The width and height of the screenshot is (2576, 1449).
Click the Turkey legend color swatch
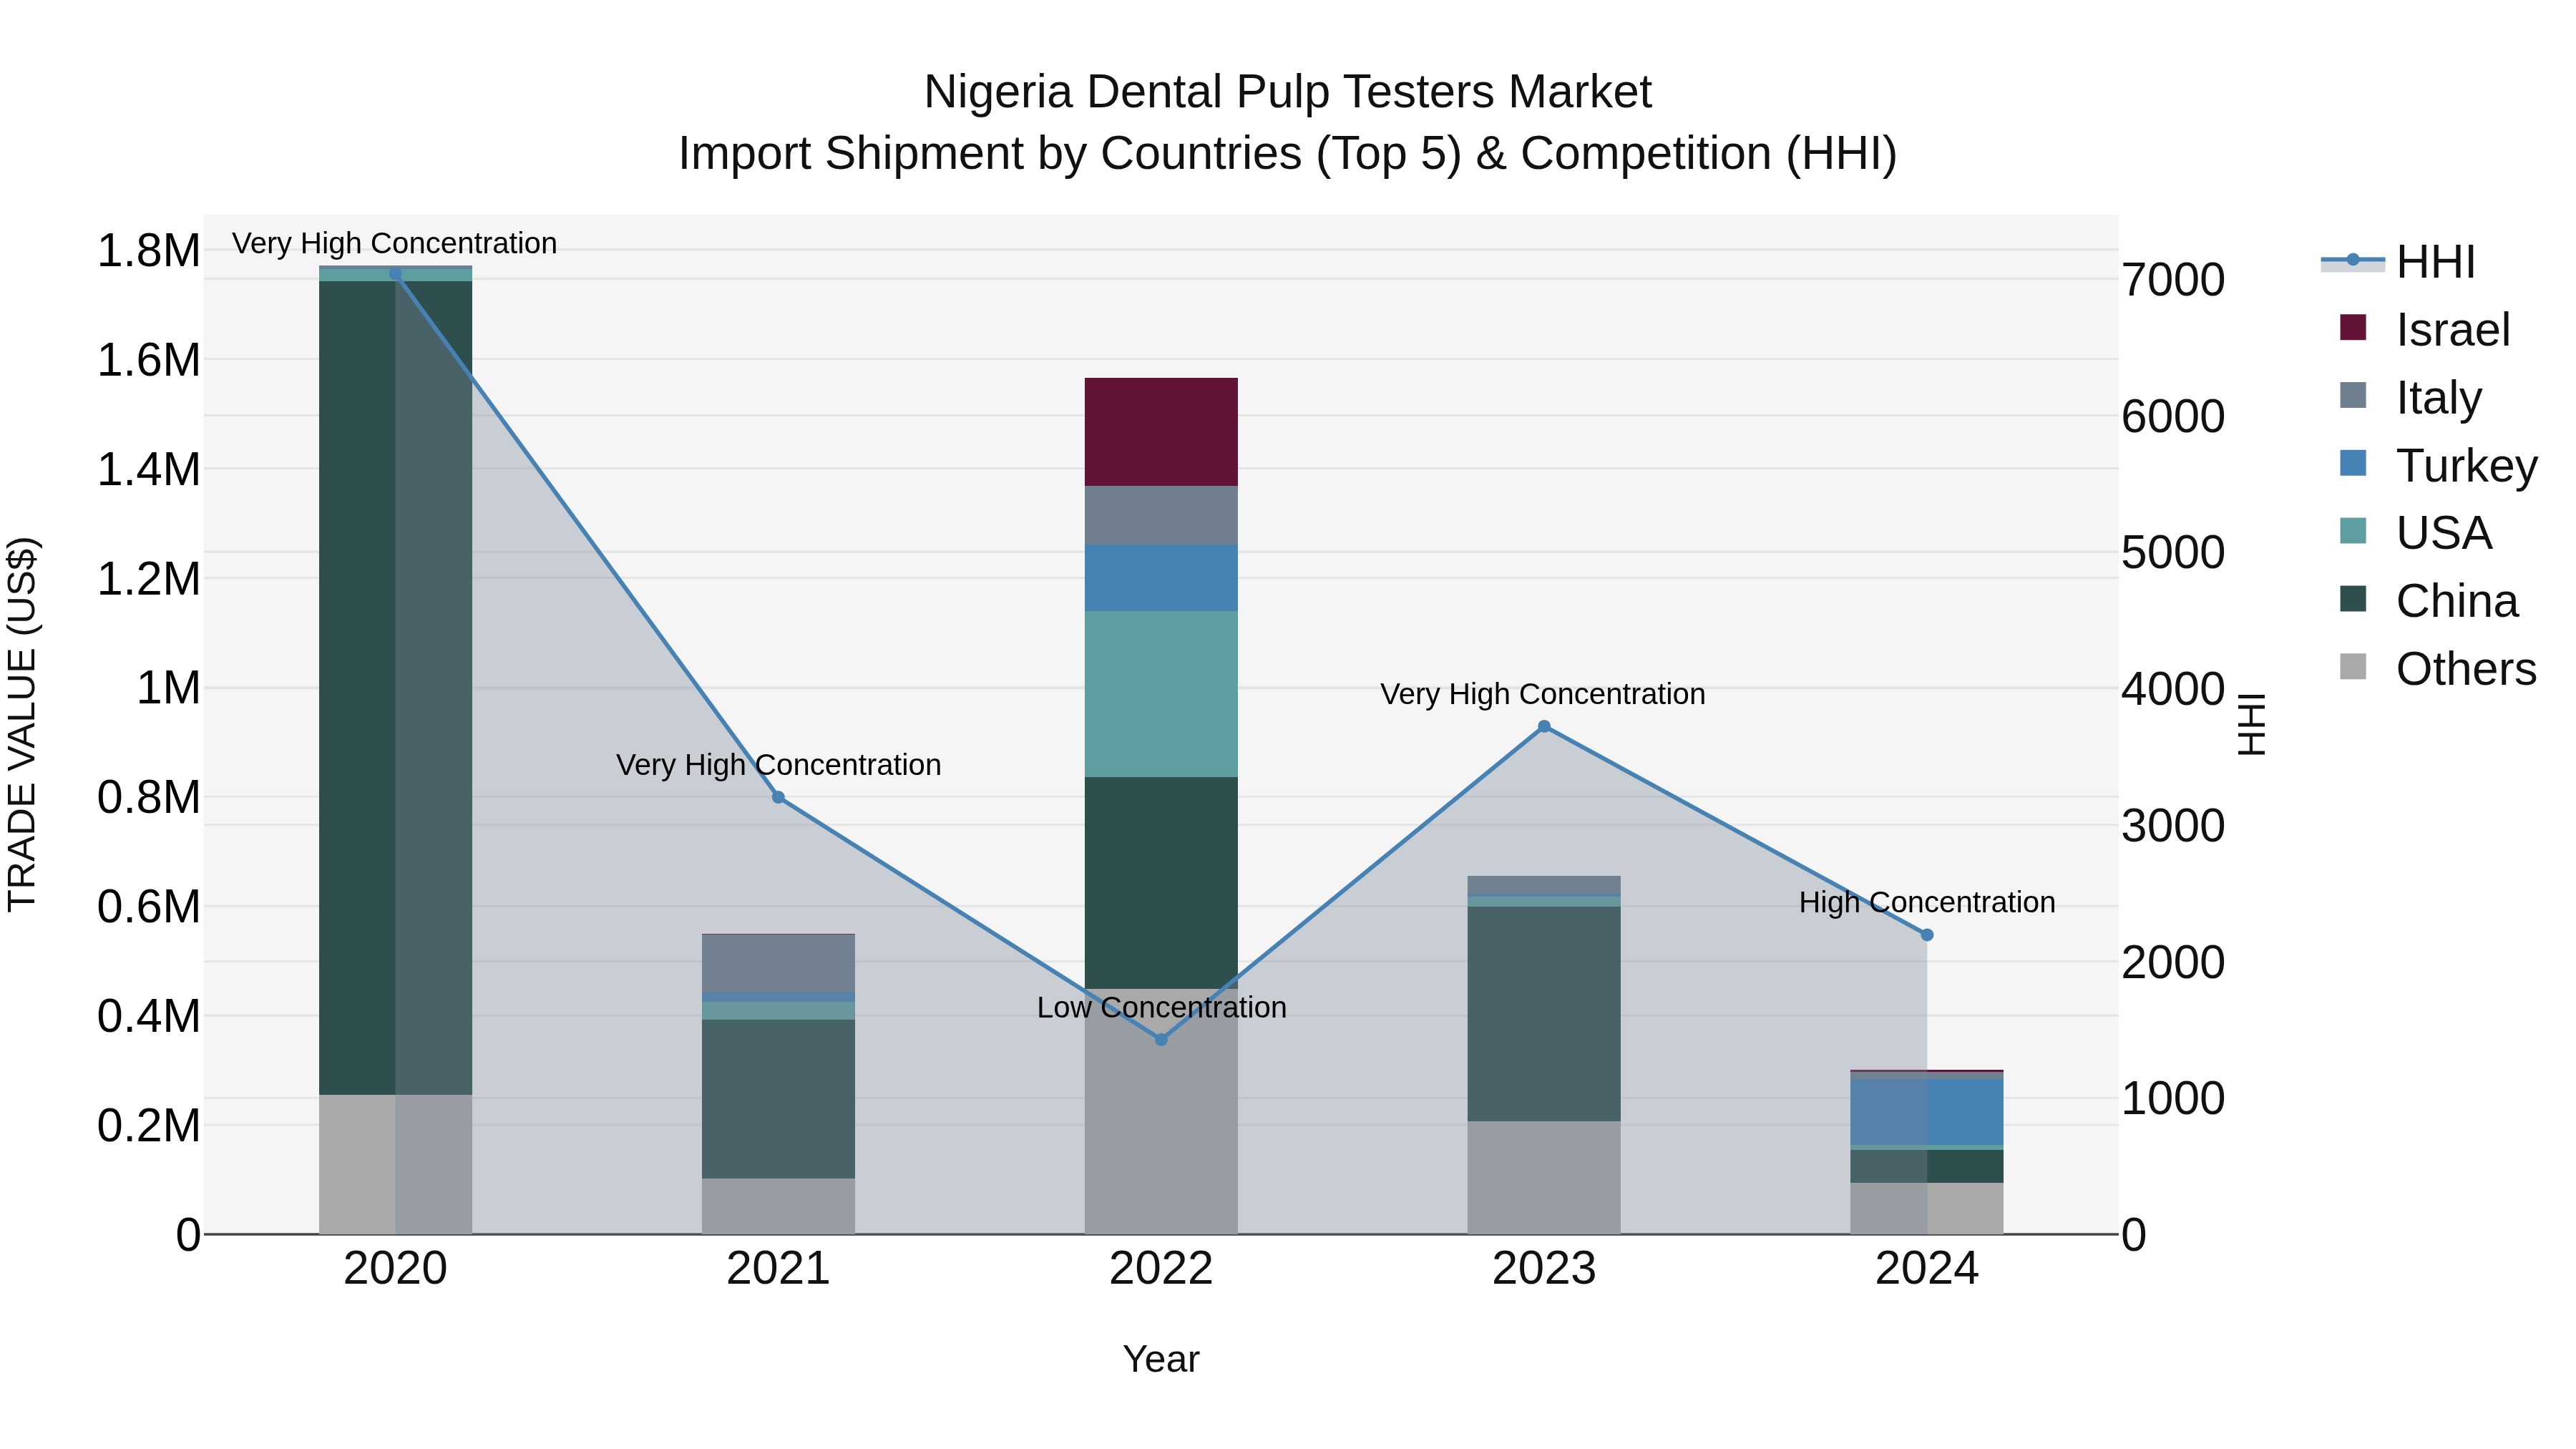click(x=2353, y=463)
